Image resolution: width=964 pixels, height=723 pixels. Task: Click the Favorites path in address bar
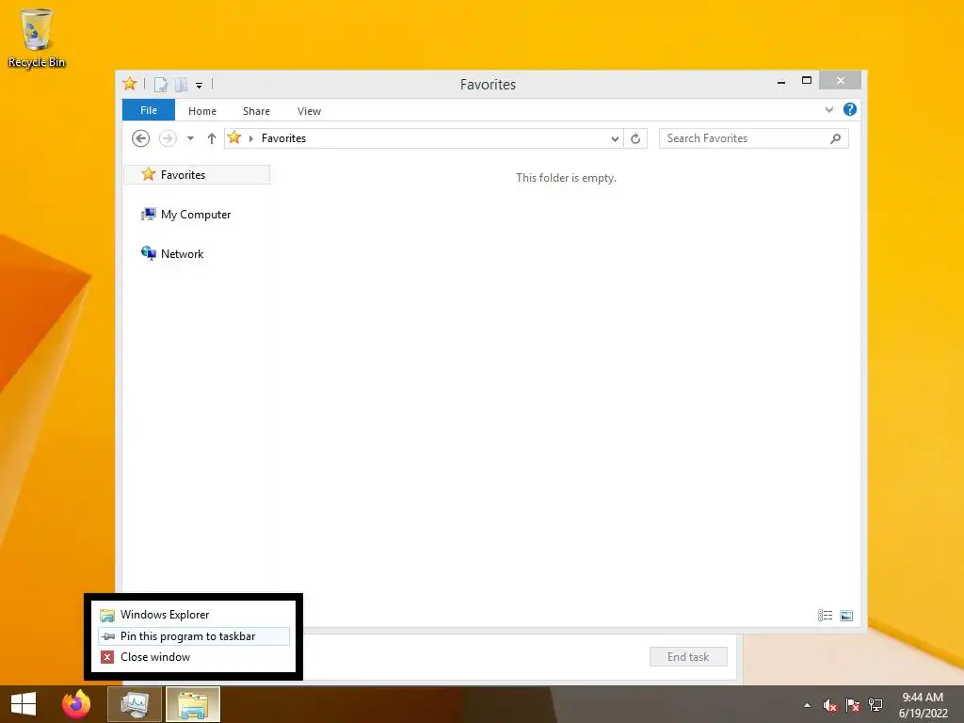click(283, 138)
